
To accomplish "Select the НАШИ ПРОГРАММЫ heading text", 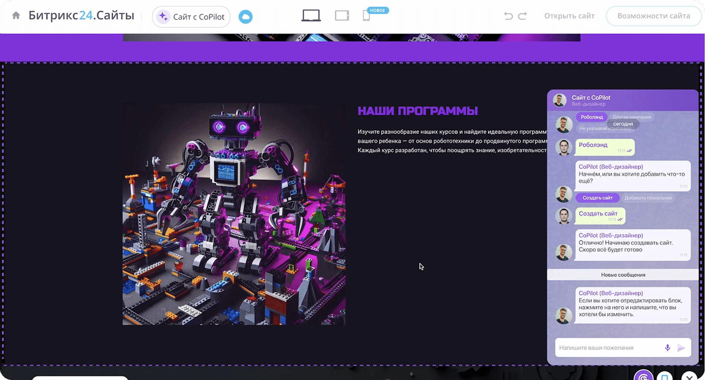I will [417, 111].
